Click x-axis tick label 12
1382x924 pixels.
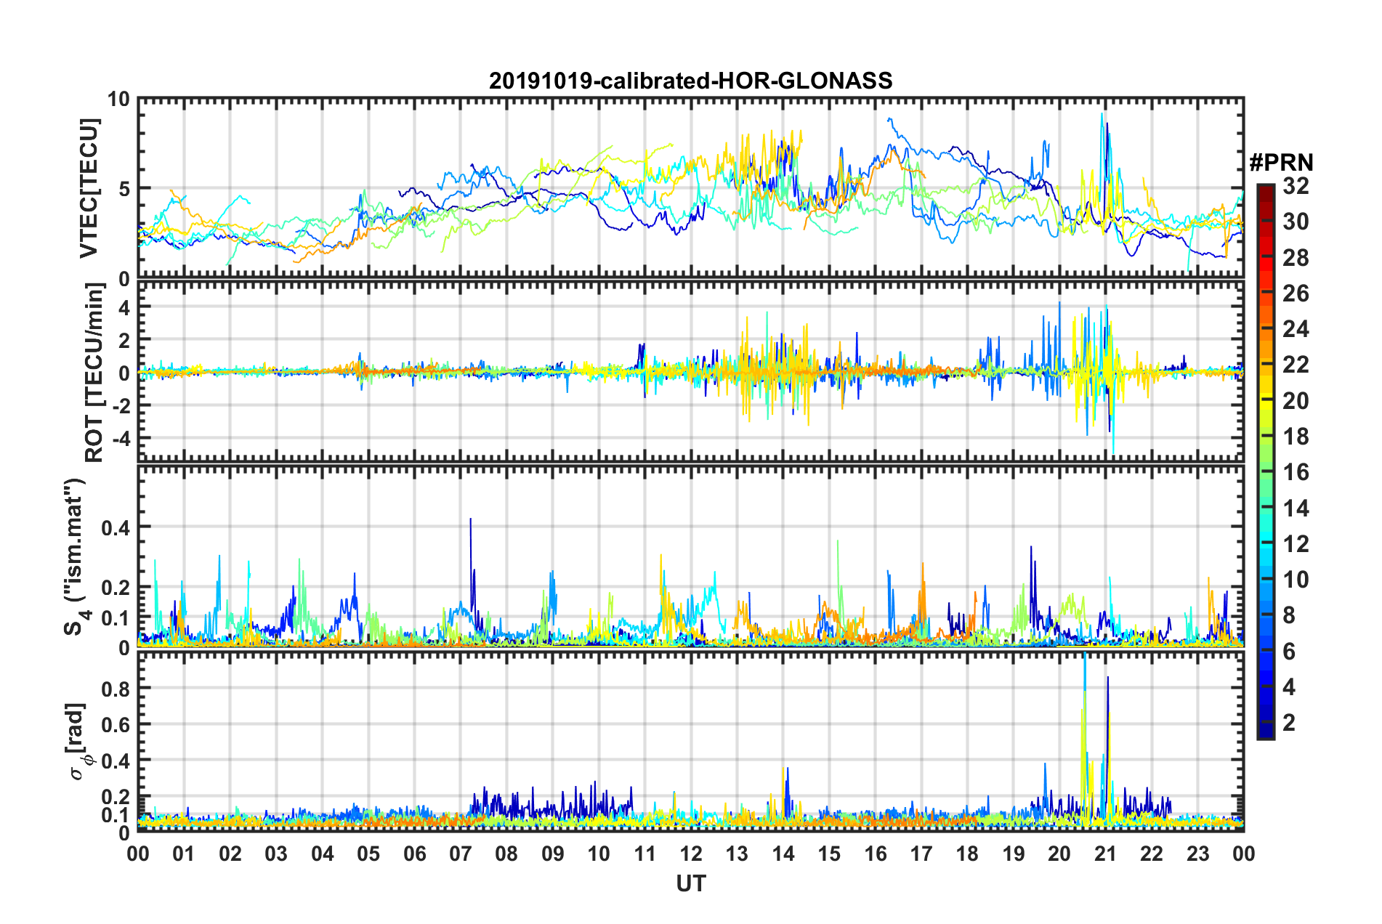click(x=691, y=854)
